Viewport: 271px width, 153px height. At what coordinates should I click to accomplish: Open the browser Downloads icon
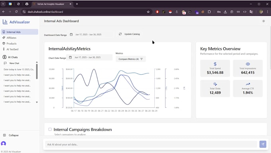pyautogui.click(x=225, y=12)
